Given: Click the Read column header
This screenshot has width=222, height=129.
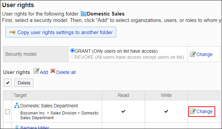Looking at the screenshot, I should click(123, 95).
